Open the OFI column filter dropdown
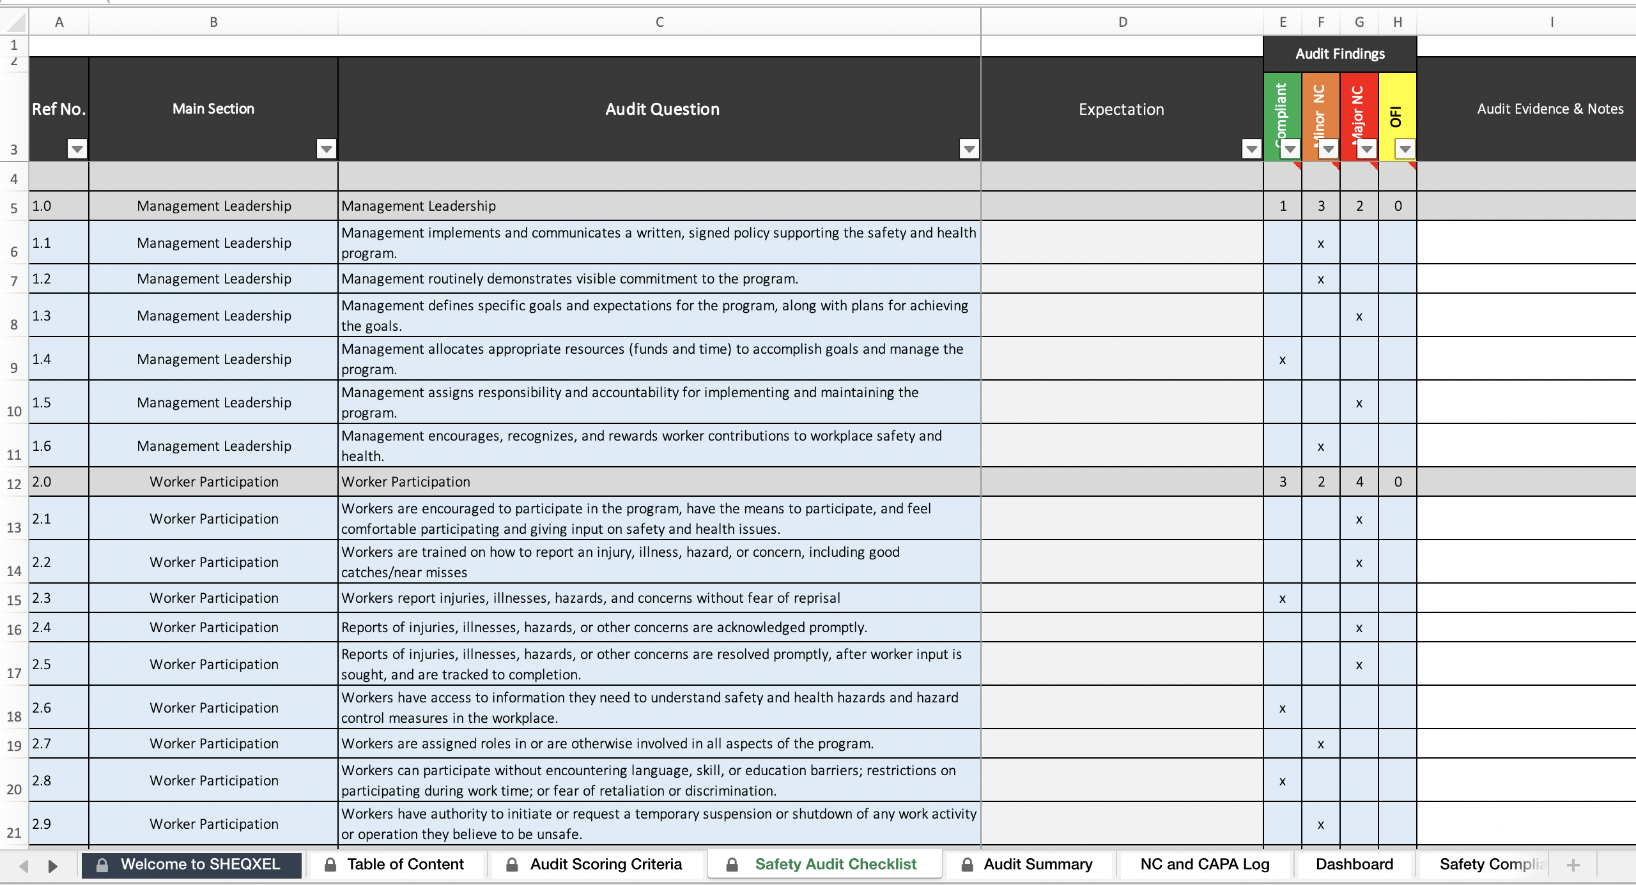1636x885 pixels. tap(1405, 149)
